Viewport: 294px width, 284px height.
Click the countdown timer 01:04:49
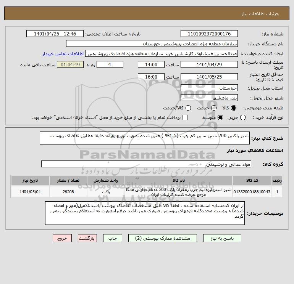[70, 64]
